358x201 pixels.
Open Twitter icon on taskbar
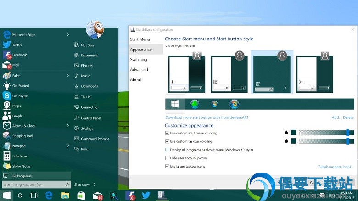click(145, 195)
